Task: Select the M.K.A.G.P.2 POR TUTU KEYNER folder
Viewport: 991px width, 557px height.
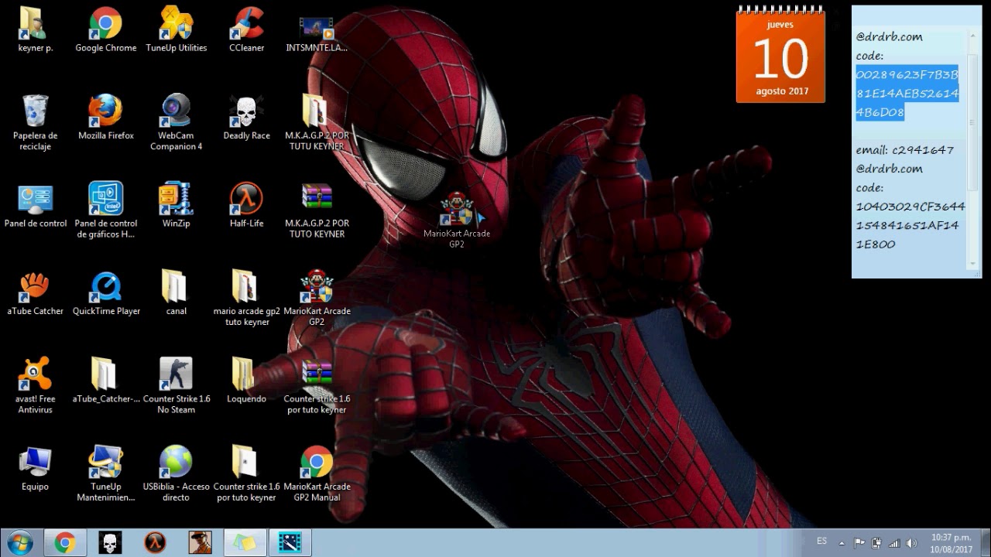Action: (317, 123)
